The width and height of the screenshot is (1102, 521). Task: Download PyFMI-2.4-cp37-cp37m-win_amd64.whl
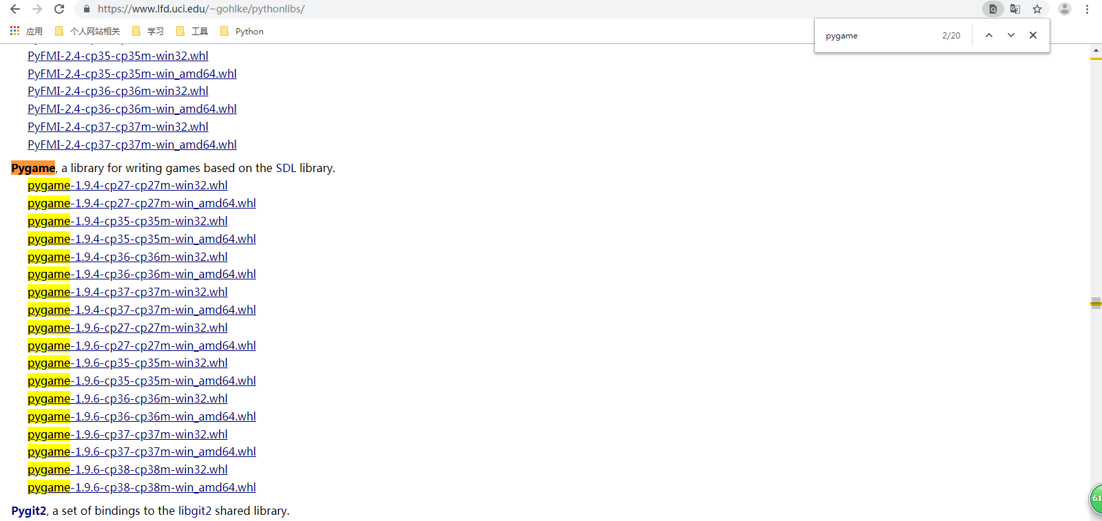[x=132, y=145]
